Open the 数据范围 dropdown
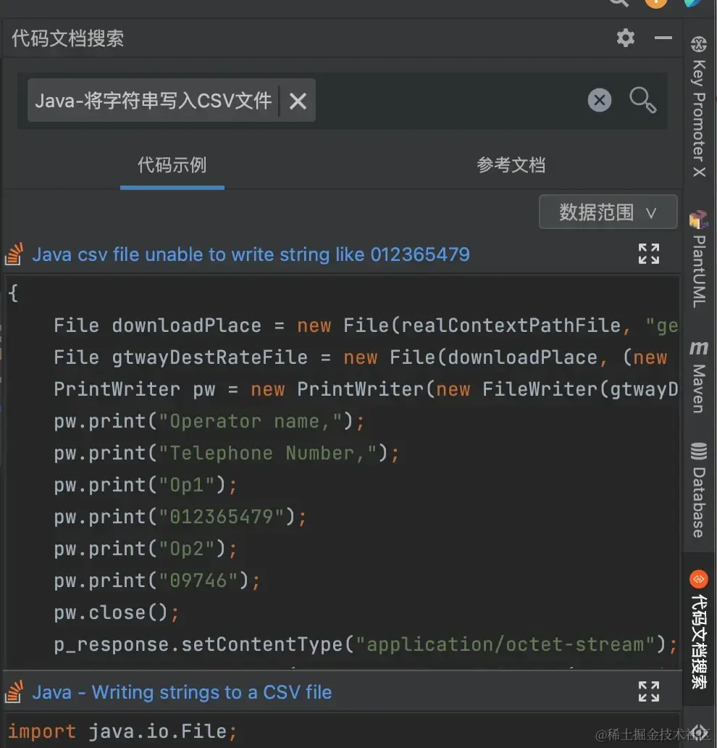This screenshot has width=717, height=748. click(608, 212)
